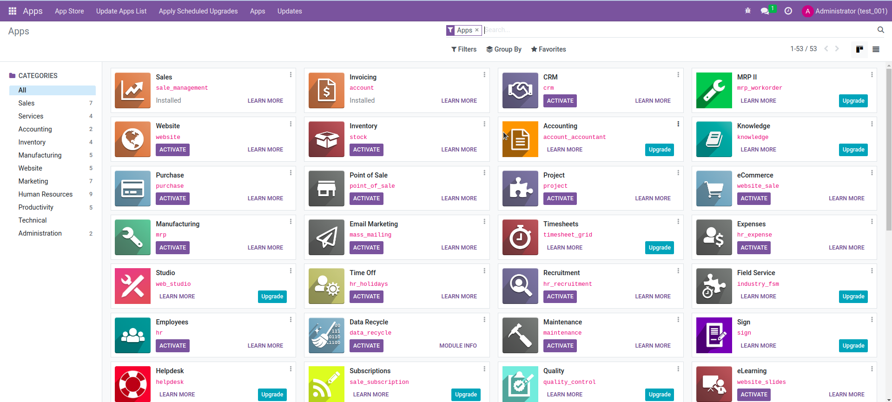Click the Project puzzle icon

point(520,188)
